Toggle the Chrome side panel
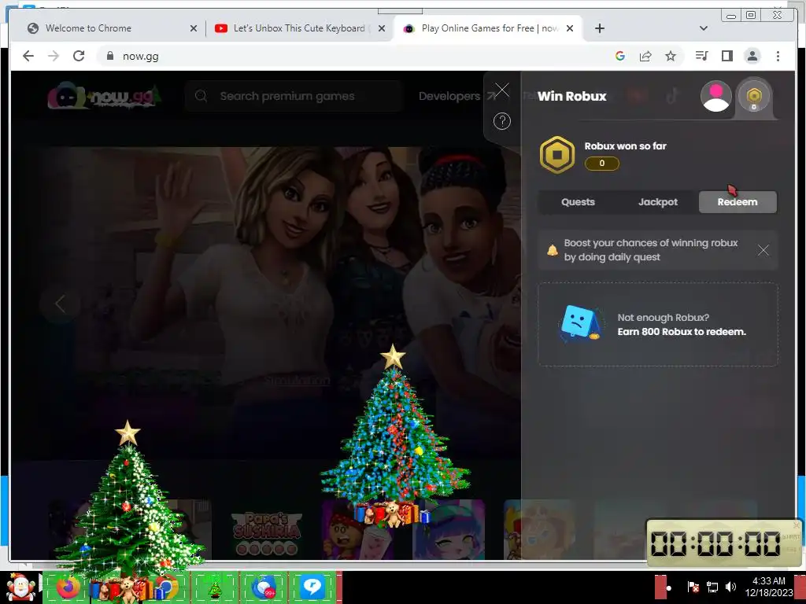806x604 pixels. tap(727, 56)
